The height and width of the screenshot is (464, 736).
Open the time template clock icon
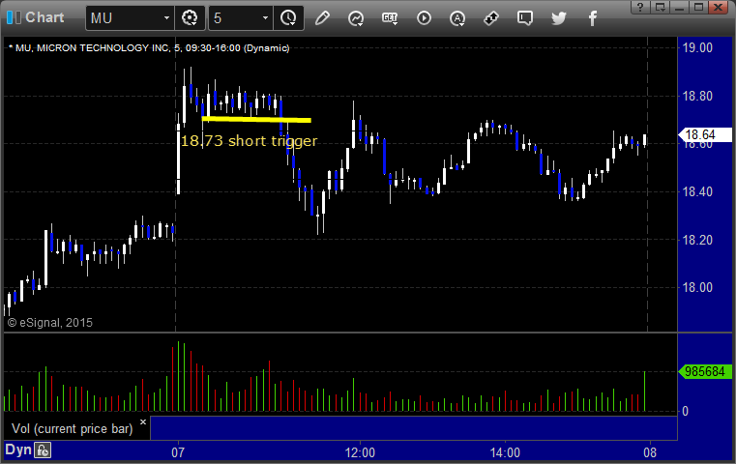[x=288, y=18]
